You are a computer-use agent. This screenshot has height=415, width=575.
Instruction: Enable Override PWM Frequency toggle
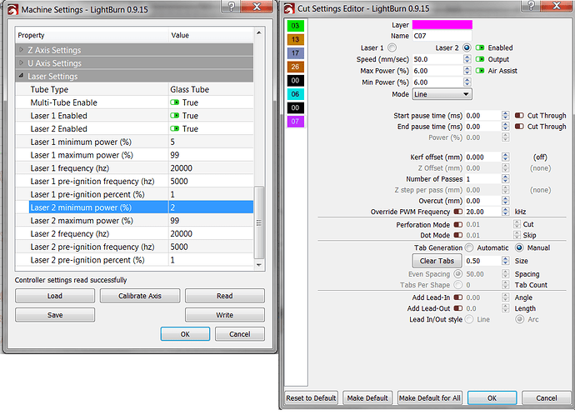click(458, 212)
